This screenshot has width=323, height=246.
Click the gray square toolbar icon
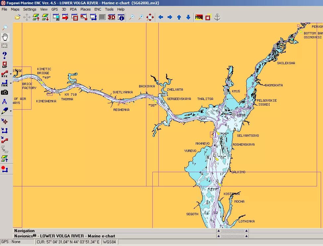(102, 17)
